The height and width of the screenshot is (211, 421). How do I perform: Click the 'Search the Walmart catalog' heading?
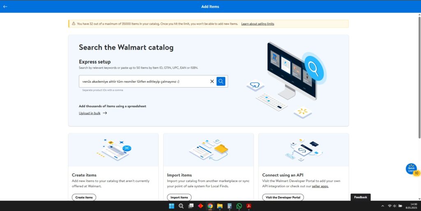[126, 48]
